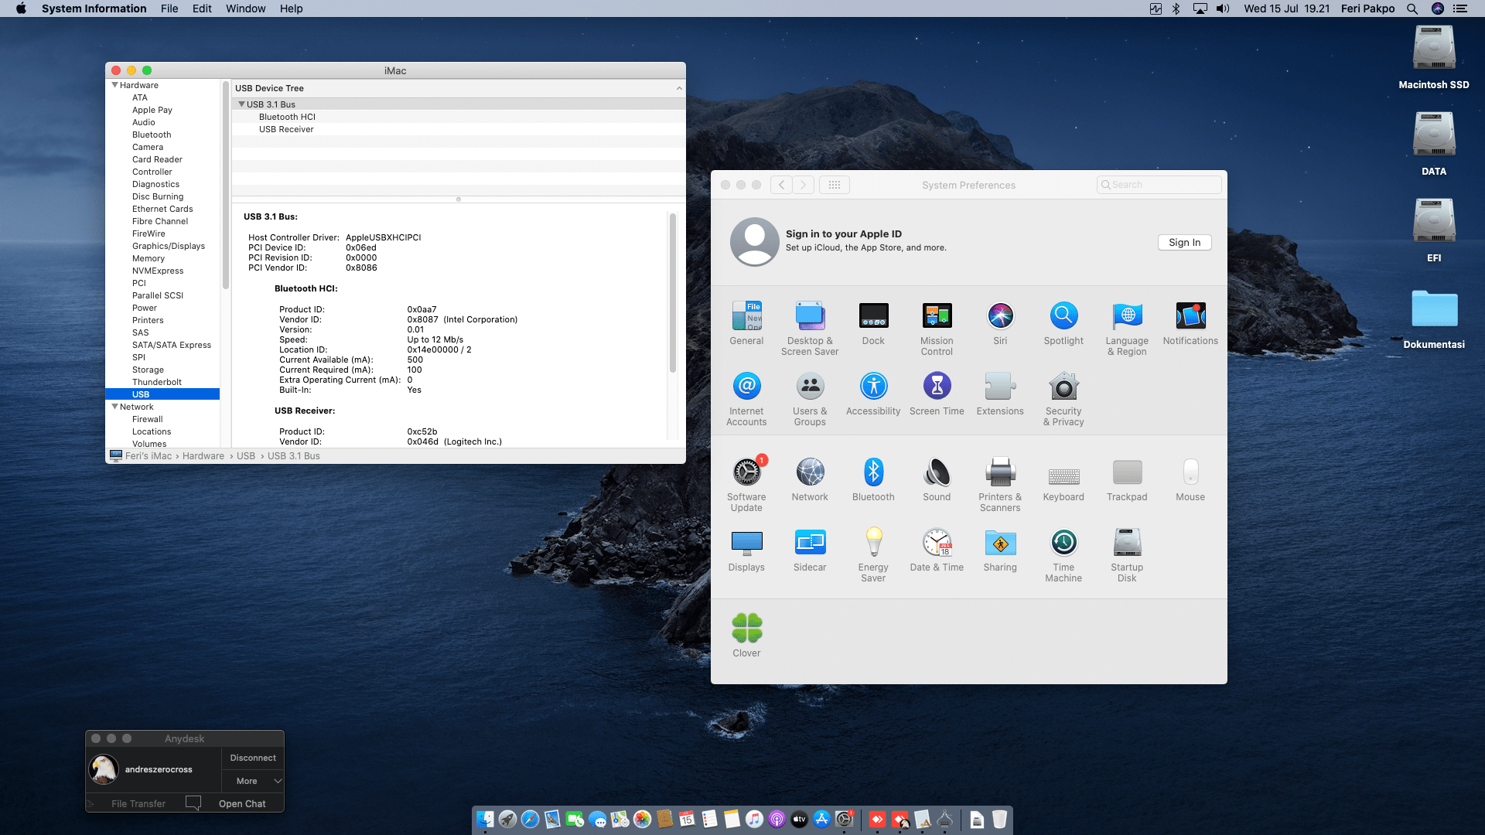Collapse the USB Device Tree header chevron
This screenshot has height=835, width=1485.
pyautogui.click(x=679, y=88)
